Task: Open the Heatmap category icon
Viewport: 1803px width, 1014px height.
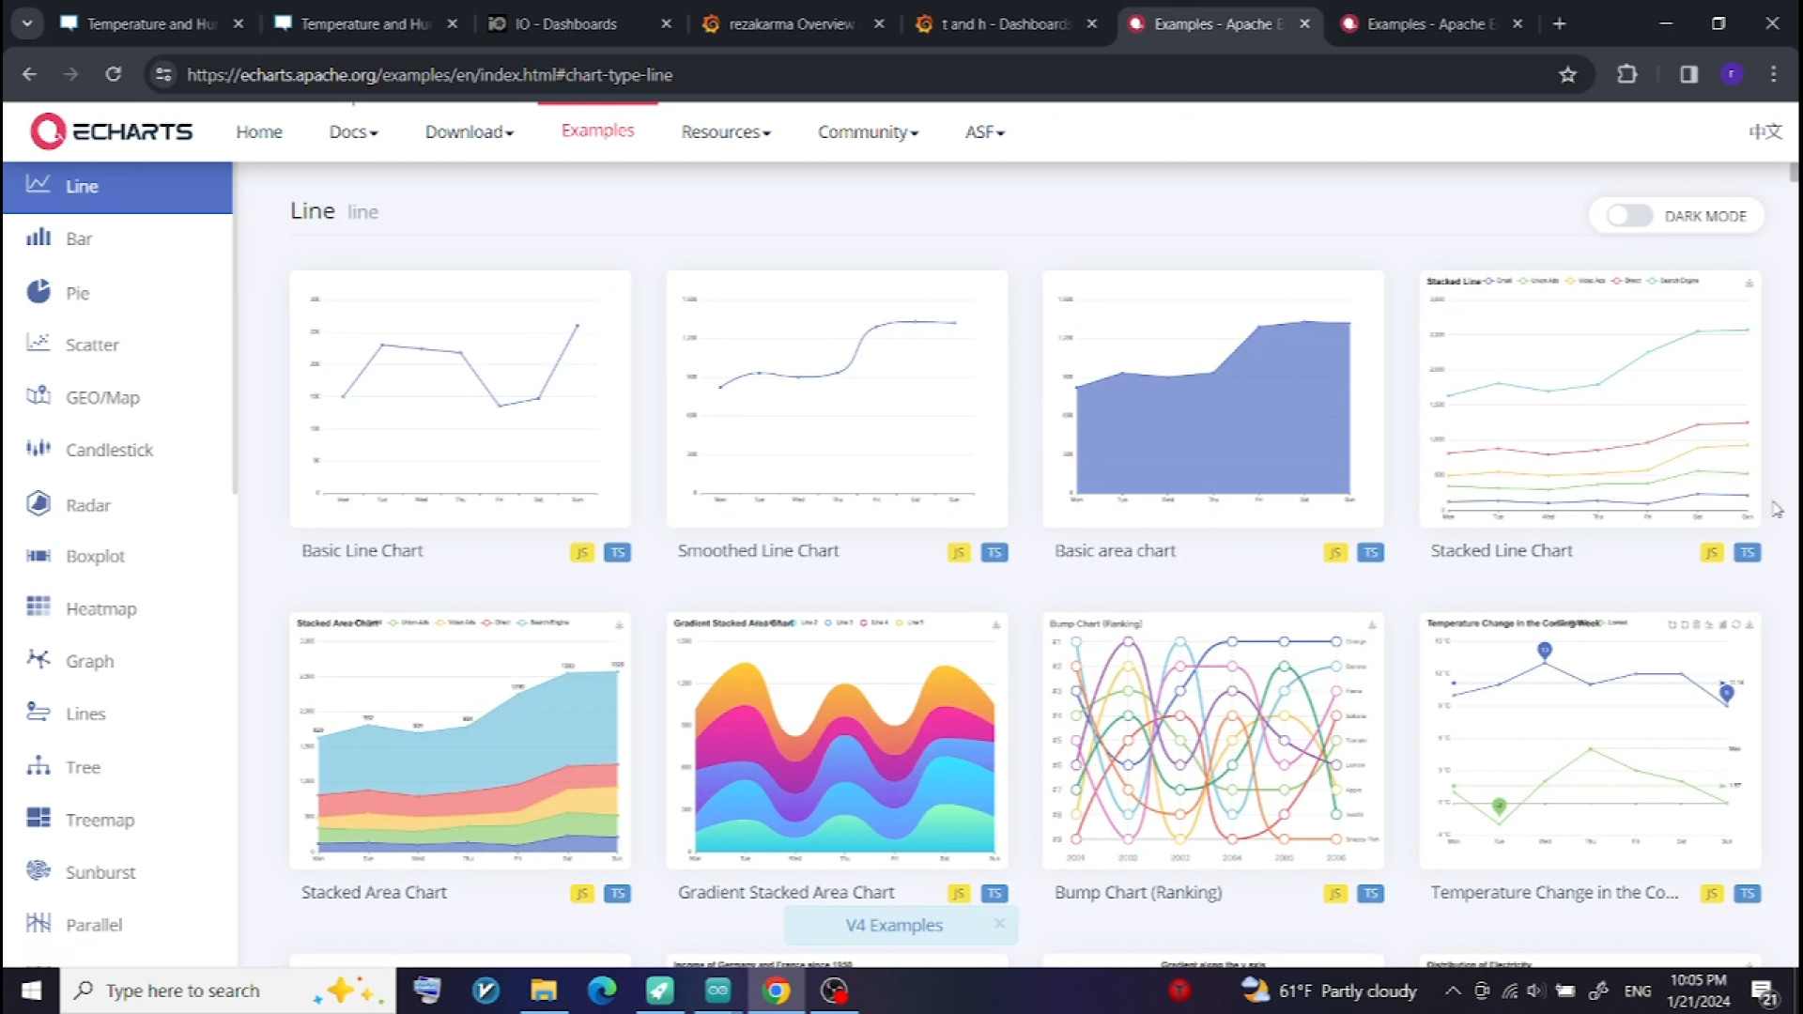Action: pyautogui.click(x=38, y=607)
